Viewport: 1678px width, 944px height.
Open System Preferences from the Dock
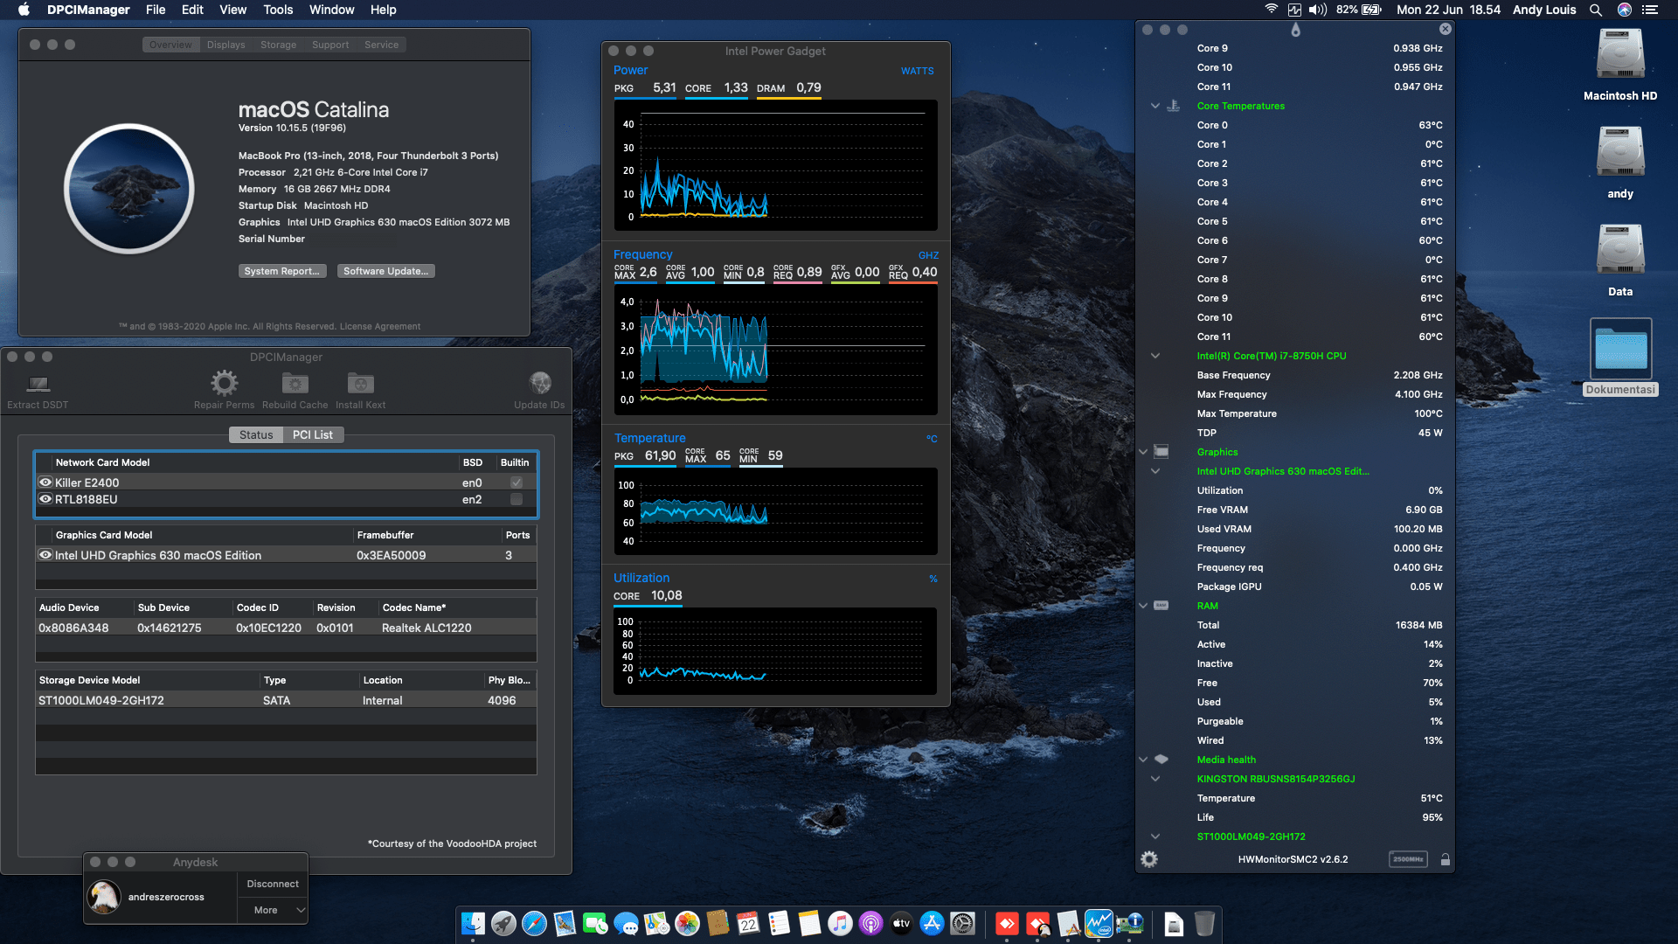click(962, 923)
